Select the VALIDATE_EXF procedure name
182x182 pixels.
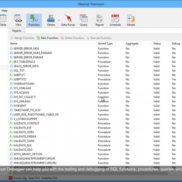(23, 128)
